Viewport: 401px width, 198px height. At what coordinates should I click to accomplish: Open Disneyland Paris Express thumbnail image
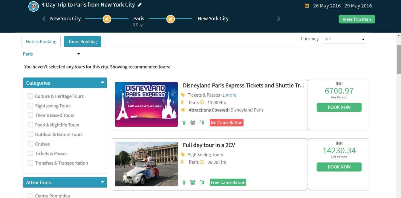click(x=146, y=104)
